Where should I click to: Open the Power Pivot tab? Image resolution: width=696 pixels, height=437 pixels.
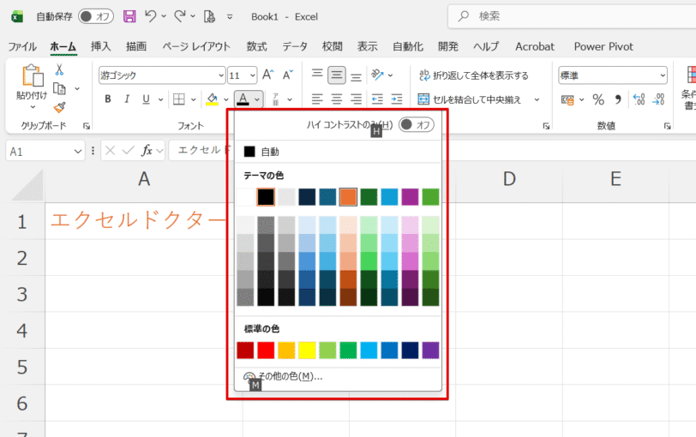tap(603, 46)
